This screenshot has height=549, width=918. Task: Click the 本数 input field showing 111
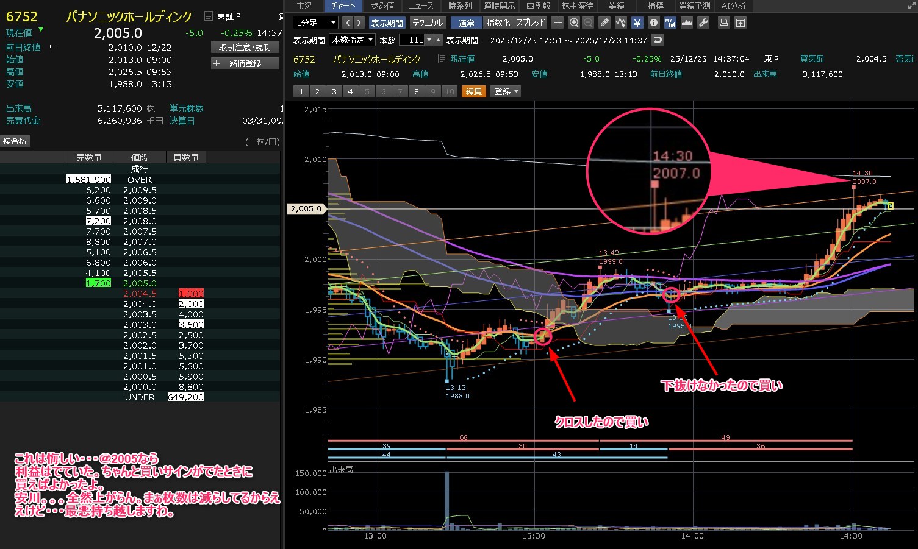pyautogui.click(x=412, y=40)
